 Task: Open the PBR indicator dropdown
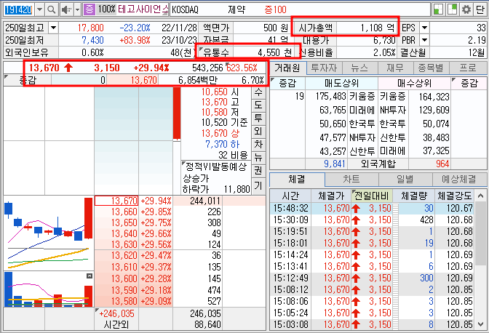click(x=424, y=40)
